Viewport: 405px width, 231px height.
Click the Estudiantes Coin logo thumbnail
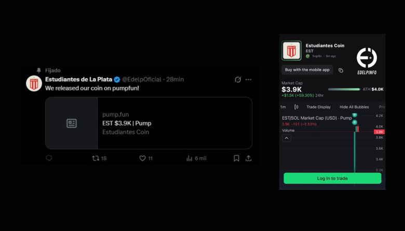291,51
